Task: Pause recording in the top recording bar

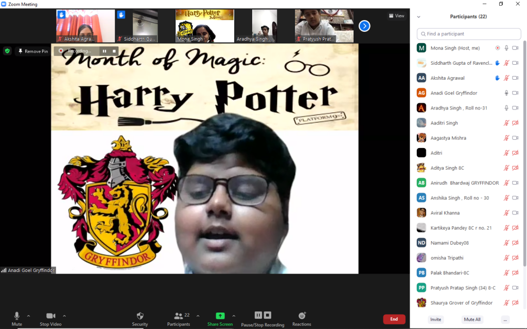Action: pyautogui.click(x=104, y=51)
